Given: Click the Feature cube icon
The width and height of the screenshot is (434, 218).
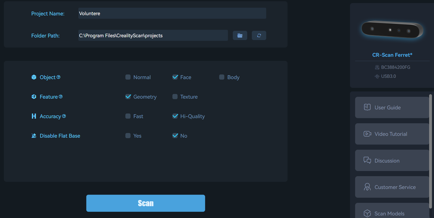Looking at the screenshot, I should [34, 97].
